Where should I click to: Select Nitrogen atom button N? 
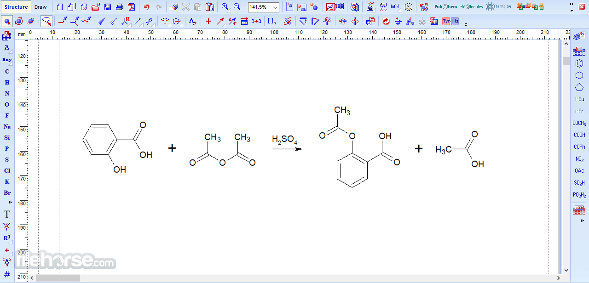coord(7,93)
